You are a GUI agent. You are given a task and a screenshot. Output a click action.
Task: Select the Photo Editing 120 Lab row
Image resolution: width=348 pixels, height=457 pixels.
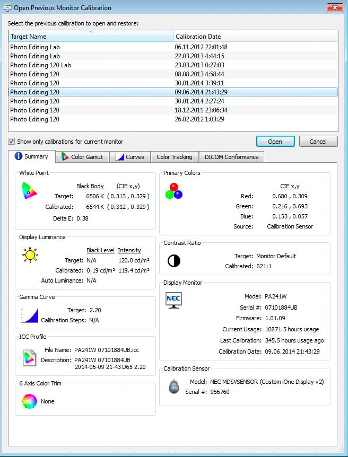coord(173,65)
